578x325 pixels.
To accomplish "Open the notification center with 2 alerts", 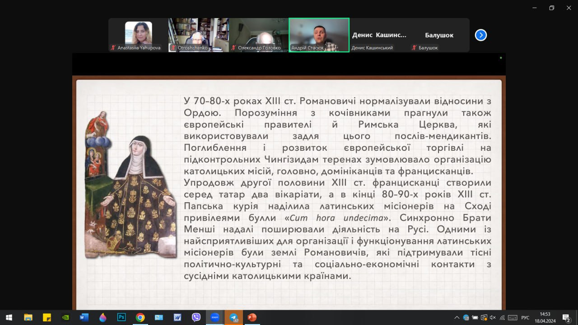I will [566, 317].
